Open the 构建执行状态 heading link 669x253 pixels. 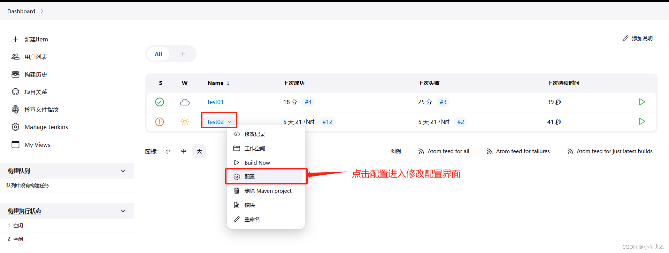point(24,211)
